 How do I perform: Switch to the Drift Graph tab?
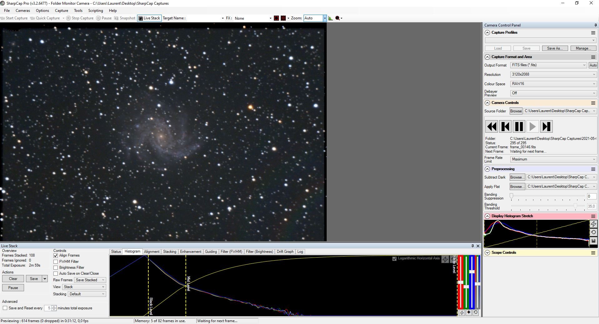(x=285, y=252)
